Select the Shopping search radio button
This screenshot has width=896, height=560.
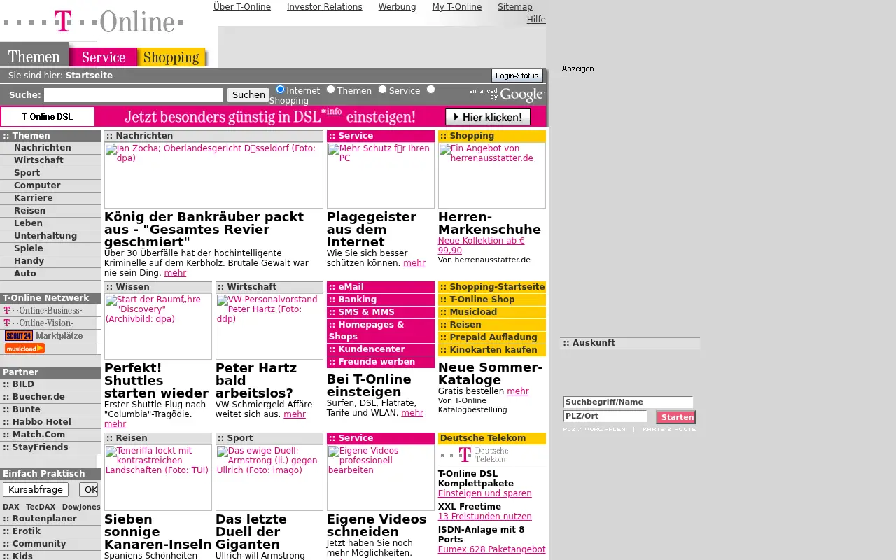(x=431, y=90)
